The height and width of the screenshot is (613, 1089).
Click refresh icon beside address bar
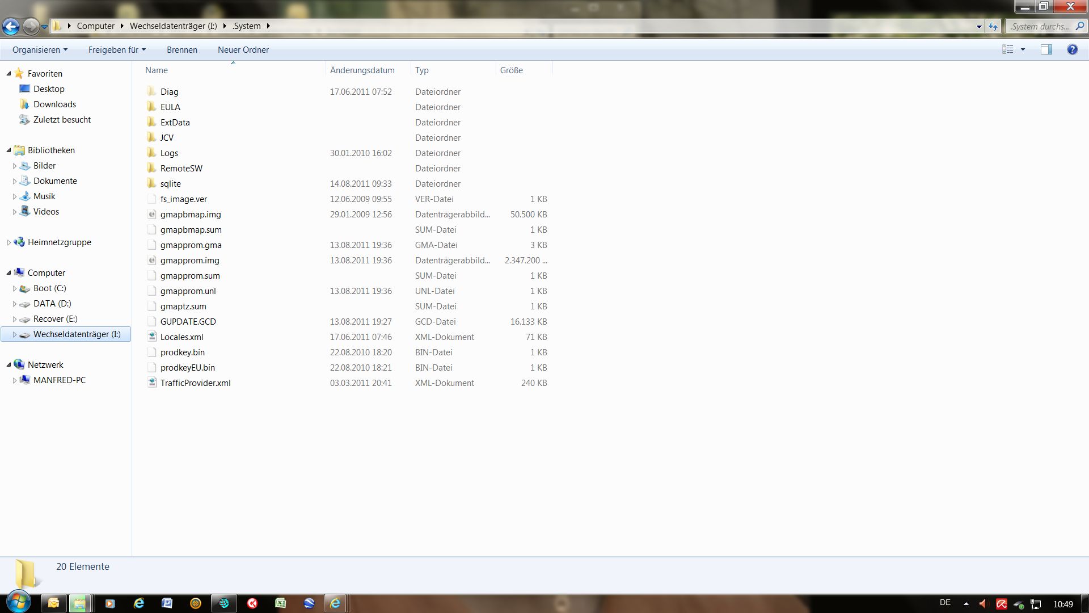[x=993, y=27]
